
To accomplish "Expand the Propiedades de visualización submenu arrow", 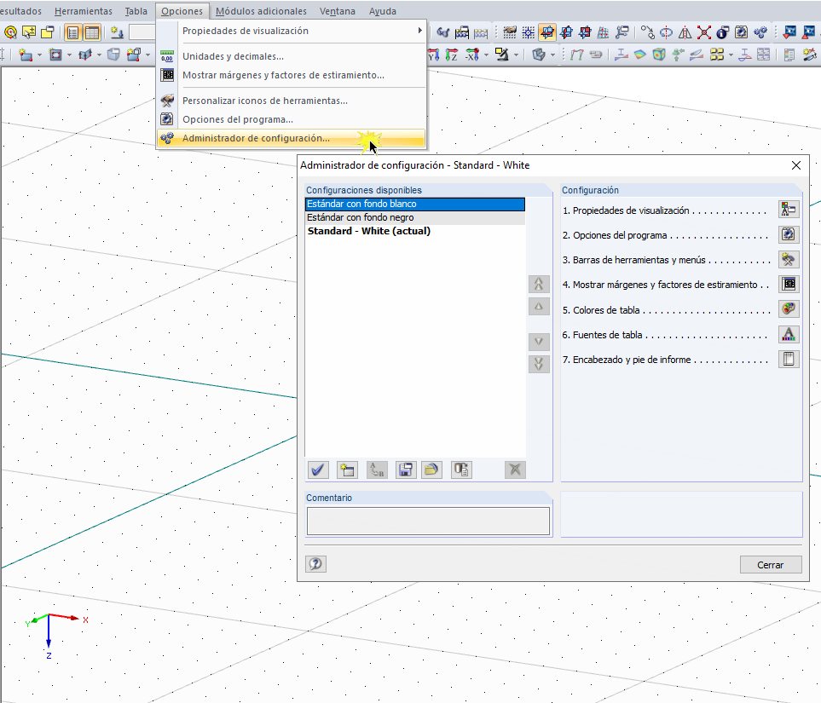I will [420, 31].
